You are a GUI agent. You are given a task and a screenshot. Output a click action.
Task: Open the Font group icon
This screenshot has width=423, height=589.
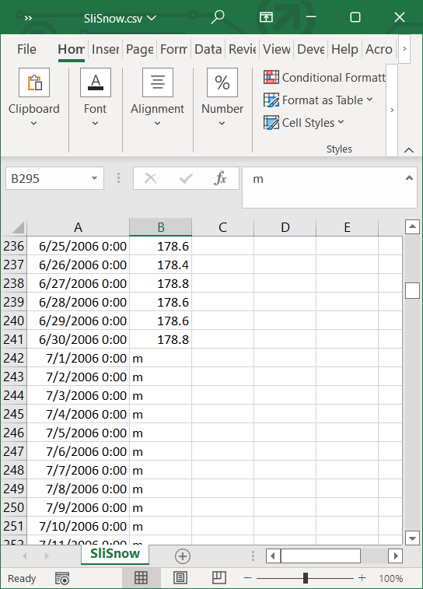pos(96,82)
